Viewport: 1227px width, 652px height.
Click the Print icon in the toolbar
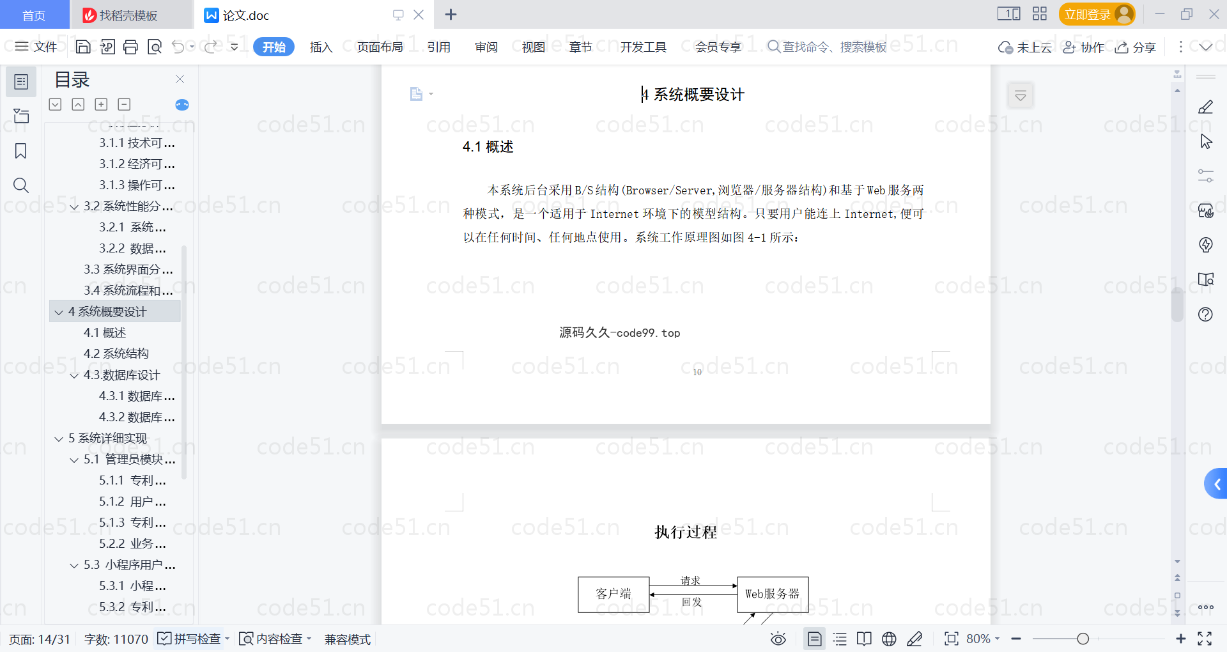130,47
